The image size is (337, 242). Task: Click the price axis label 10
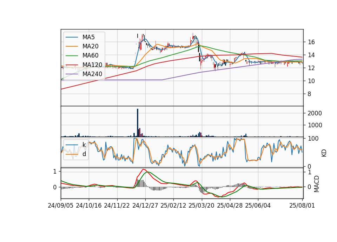coord(311,81)
